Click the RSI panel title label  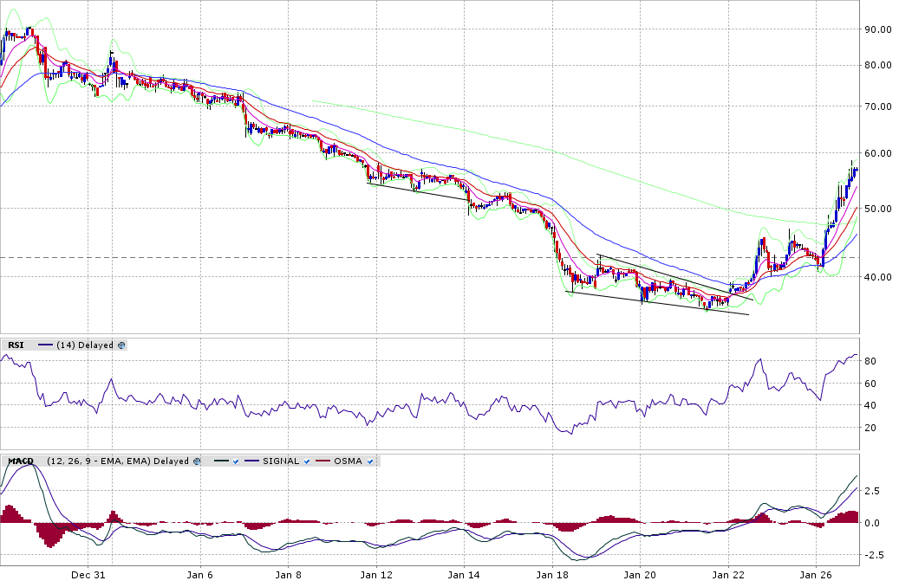coord(16,345)
